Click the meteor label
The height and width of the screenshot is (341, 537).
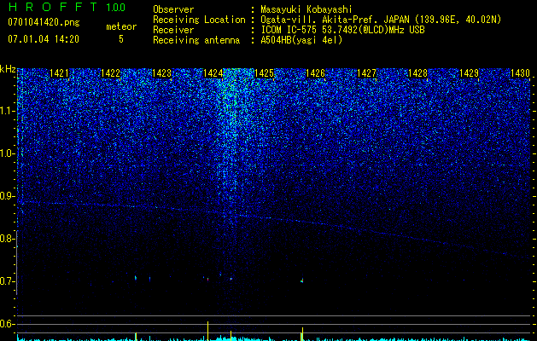click(121, 26)
